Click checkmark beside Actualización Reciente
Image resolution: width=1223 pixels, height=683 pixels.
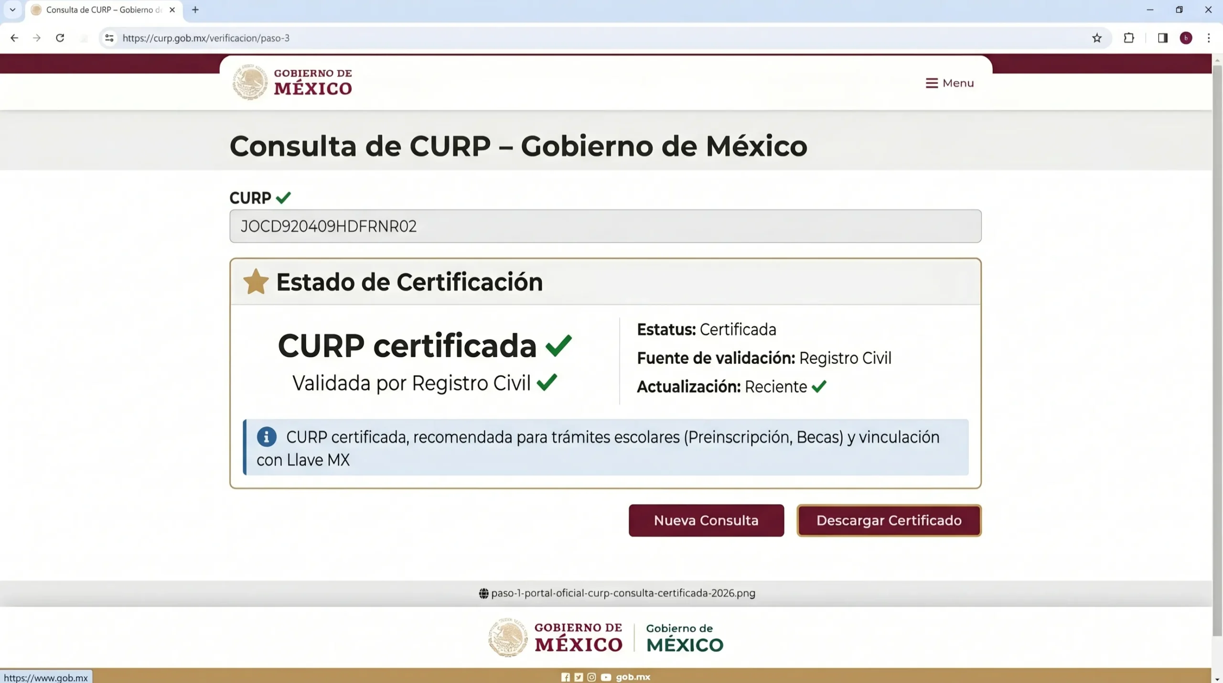[x=819, y=386]
